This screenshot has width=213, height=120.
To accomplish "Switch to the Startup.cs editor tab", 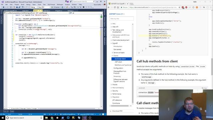I will click(70, 11).
